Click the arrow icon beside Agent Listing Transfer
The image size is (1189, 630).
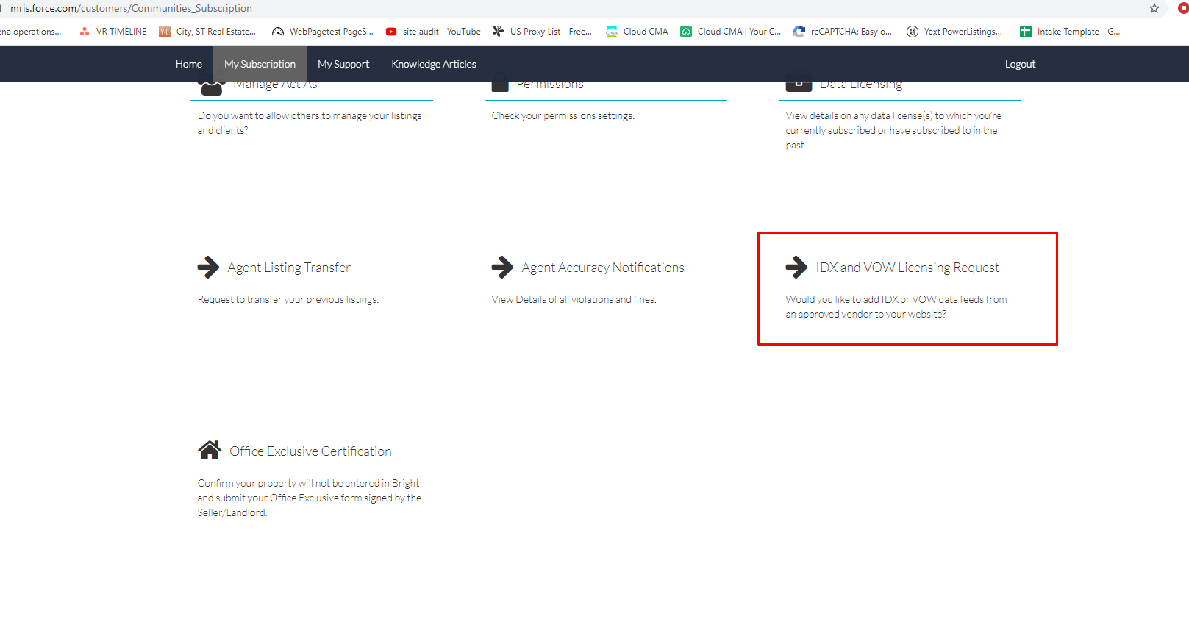point(208,267)
